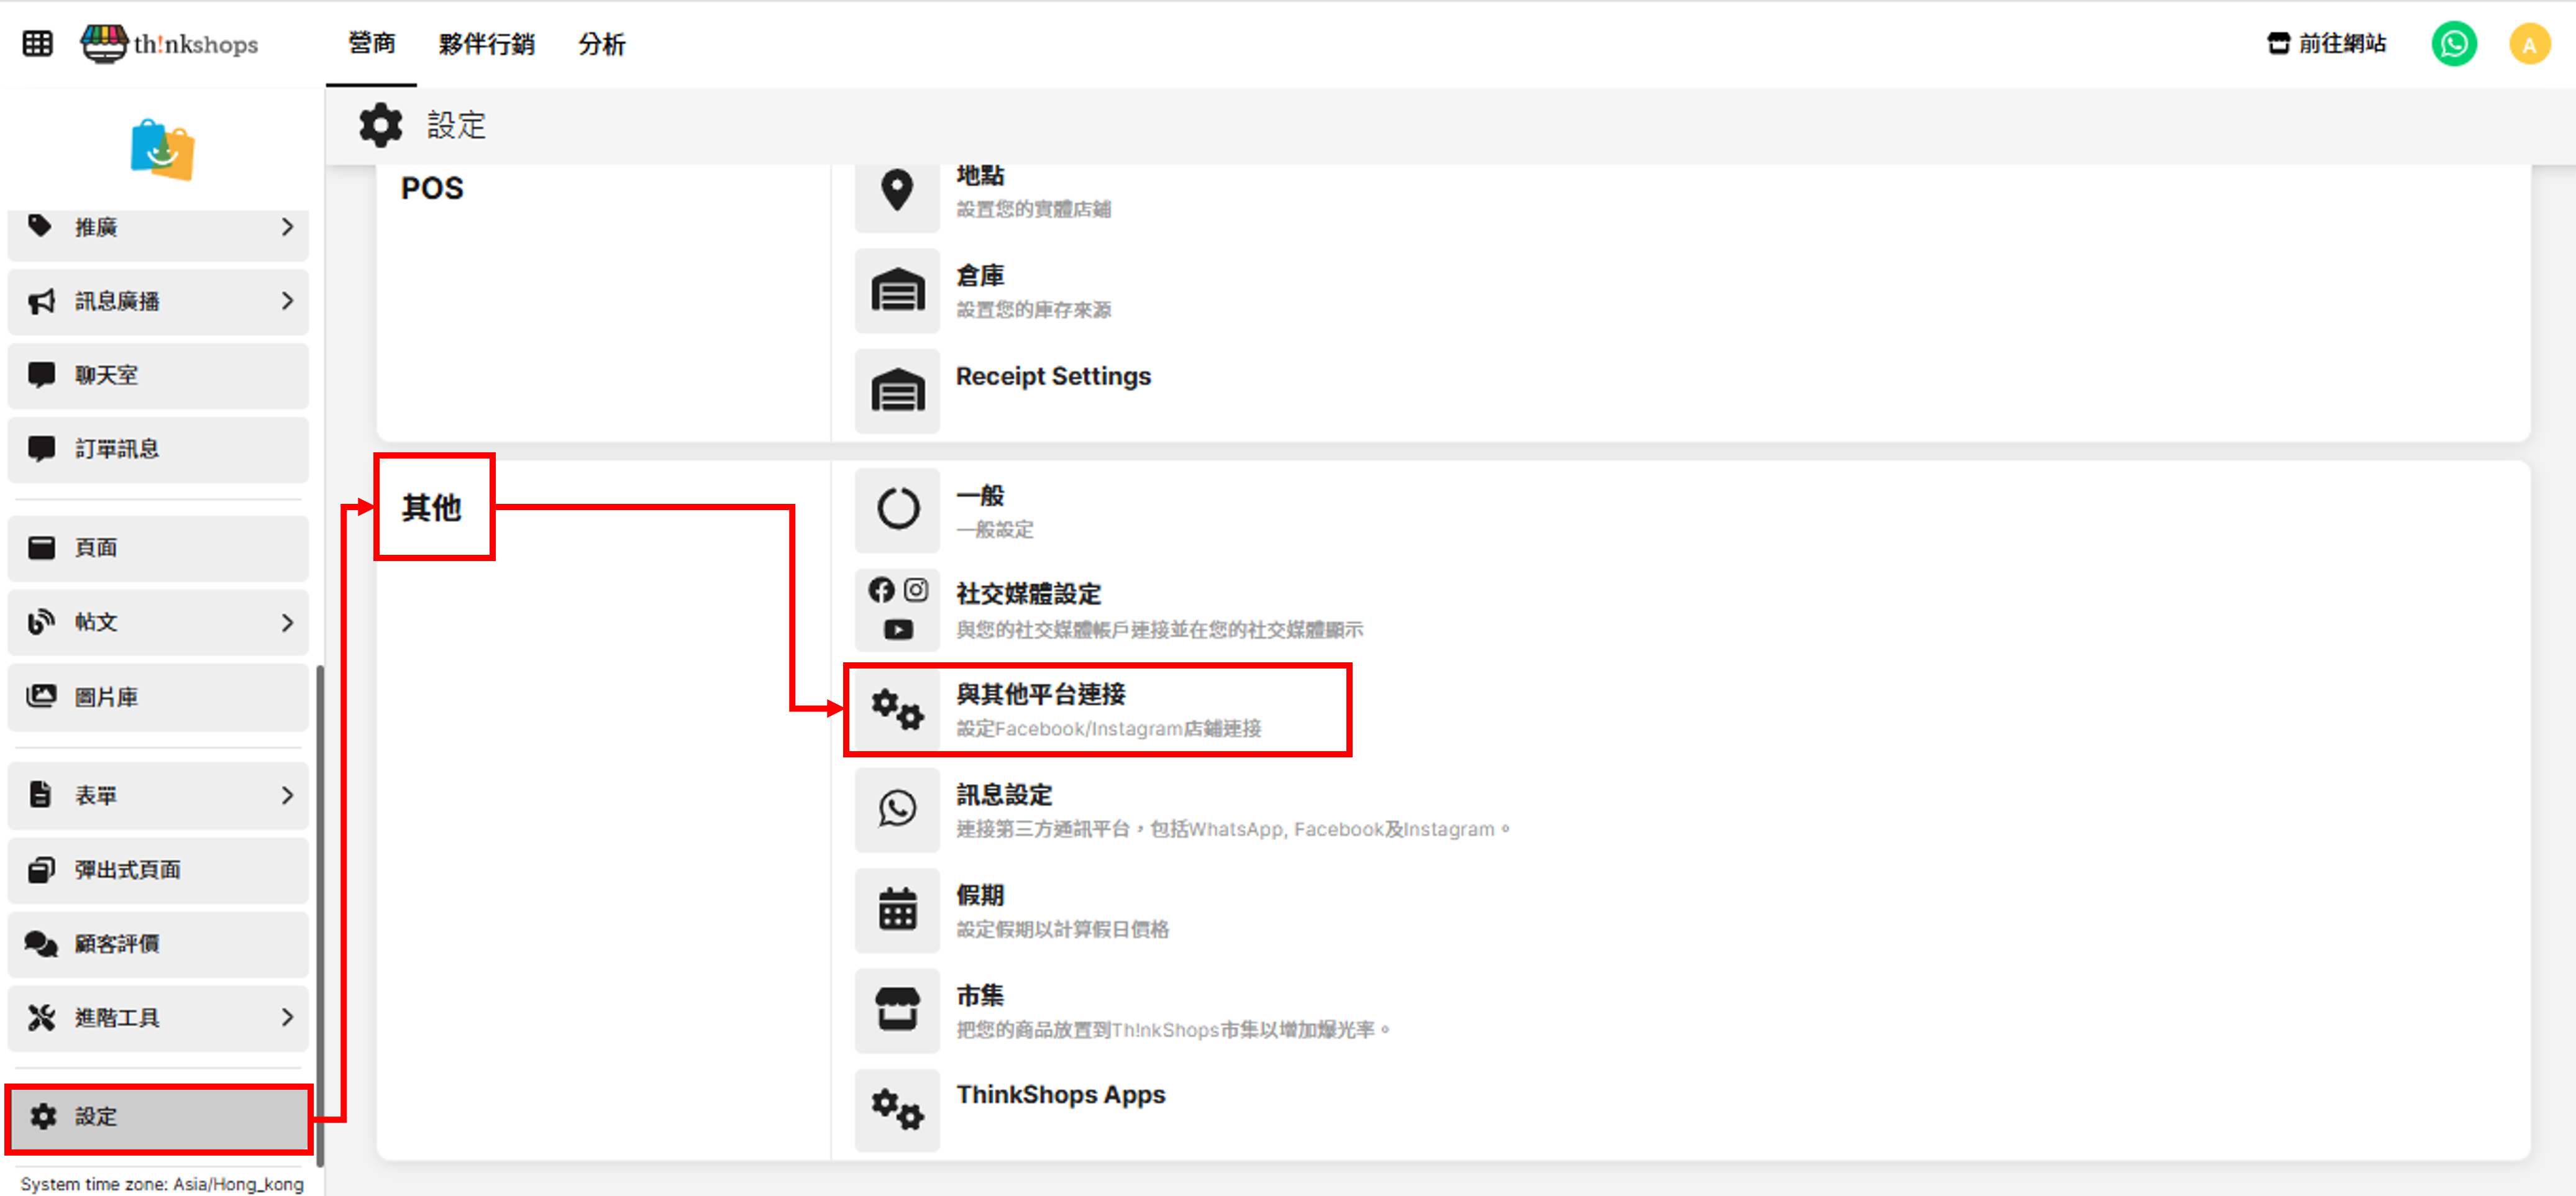Click the social media icons for 社交媒體設定
Image resolution: width=2576 pixels, height=1196 pixels.
tap(897, 609)
